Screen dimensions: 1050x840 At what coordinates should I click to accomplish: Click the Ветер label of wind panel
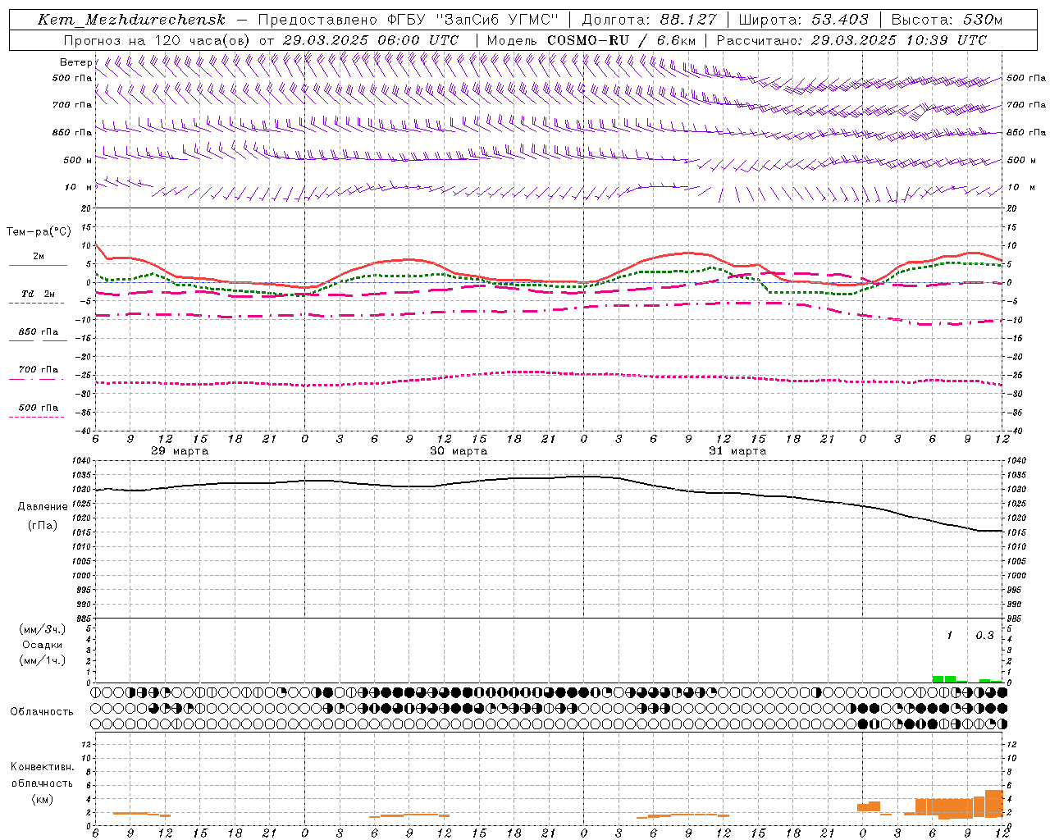[x=75, y=62]
